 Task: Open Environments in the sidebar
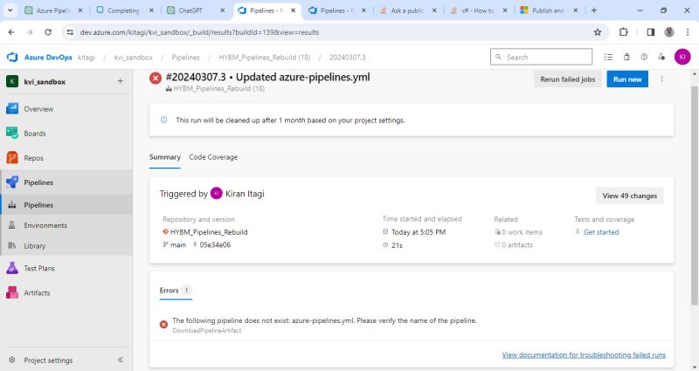(45, 225)
